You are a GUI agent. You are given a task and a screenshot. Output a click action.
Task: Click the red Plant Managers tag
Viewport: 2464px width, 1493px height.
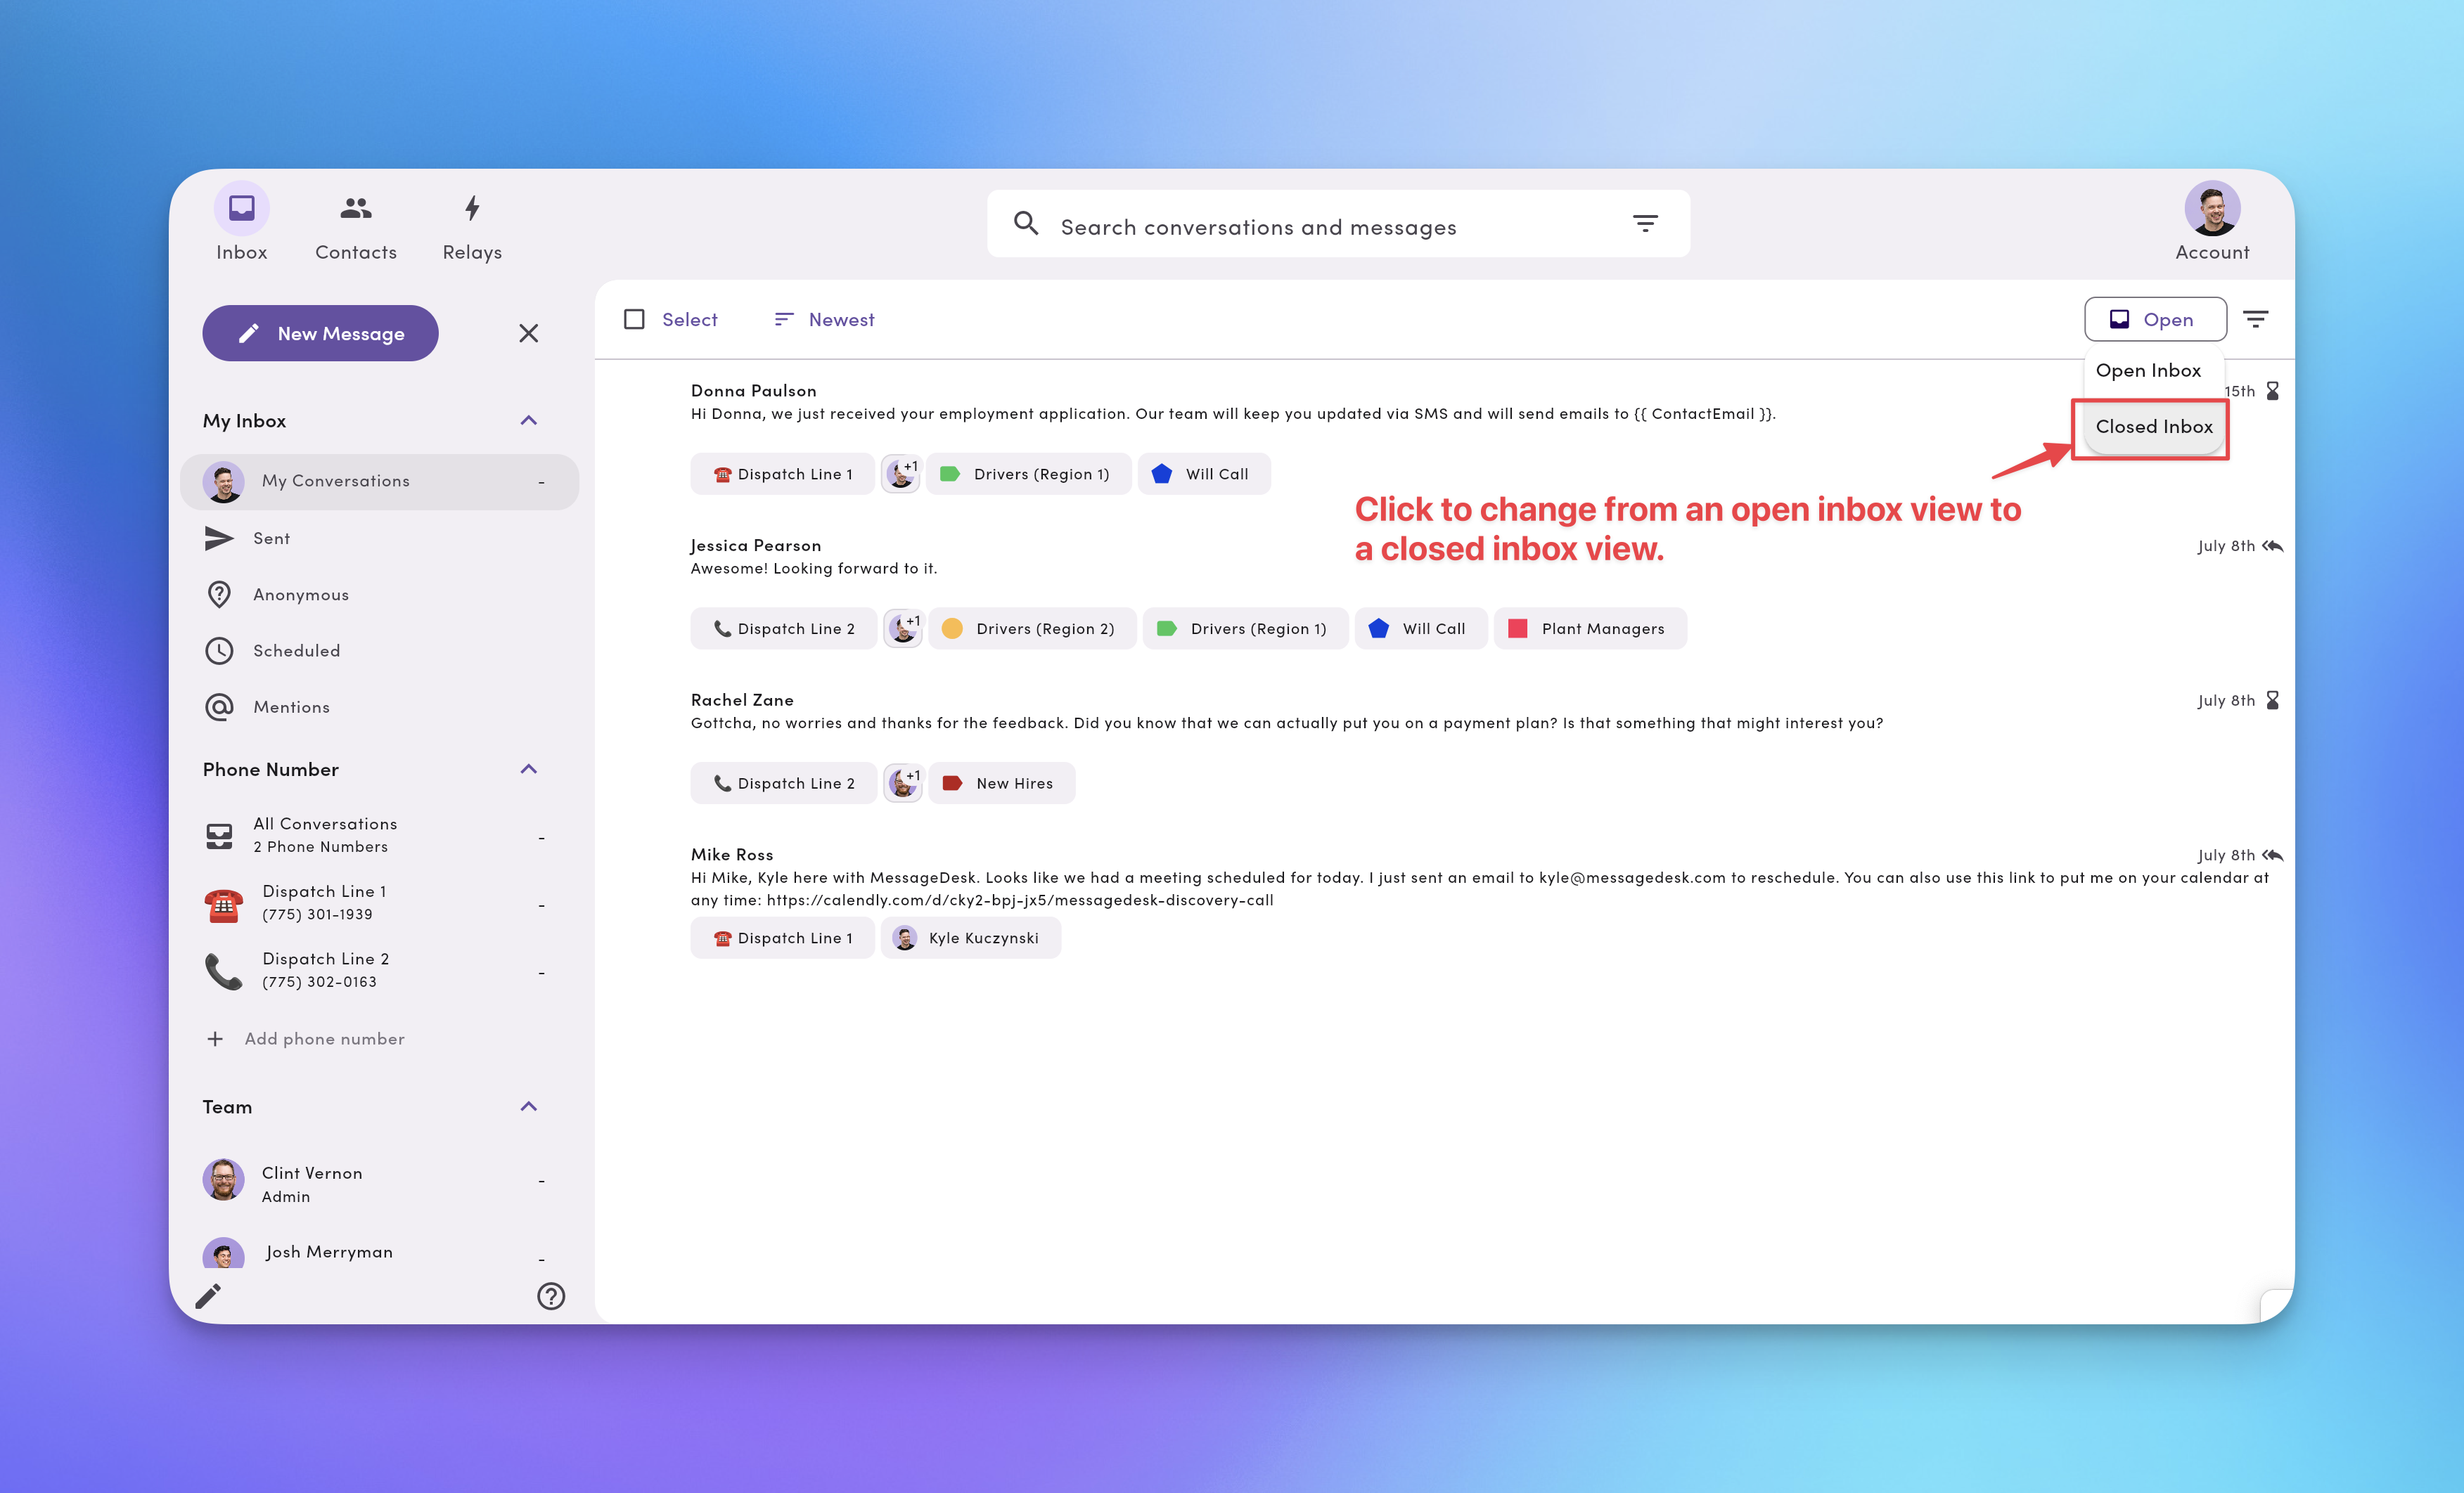(x=1589, y=628)
